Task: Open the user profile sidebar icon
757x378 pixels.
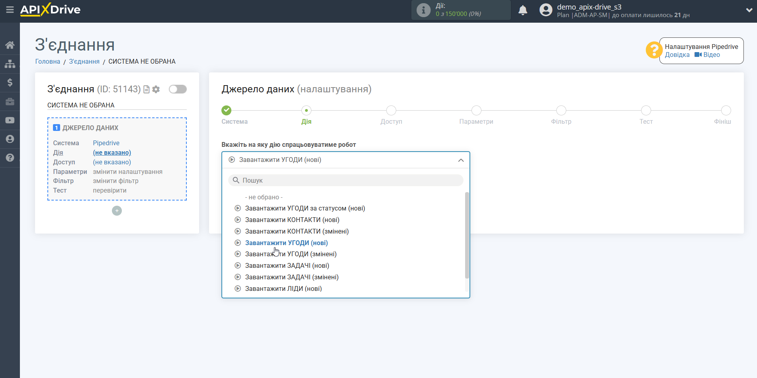Action: (x=10, y=139)
